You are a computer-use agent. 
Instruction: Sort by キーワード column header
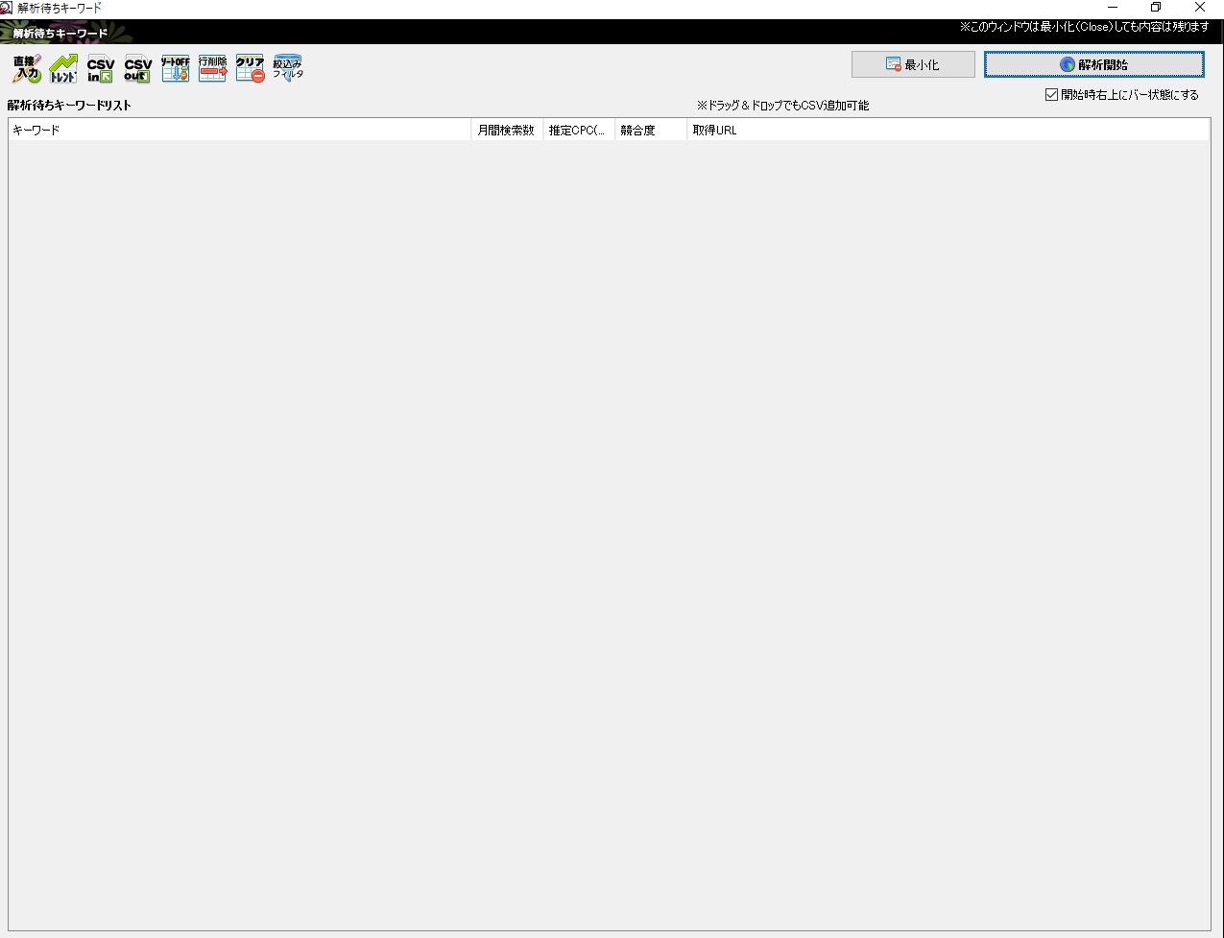[239, 130]
